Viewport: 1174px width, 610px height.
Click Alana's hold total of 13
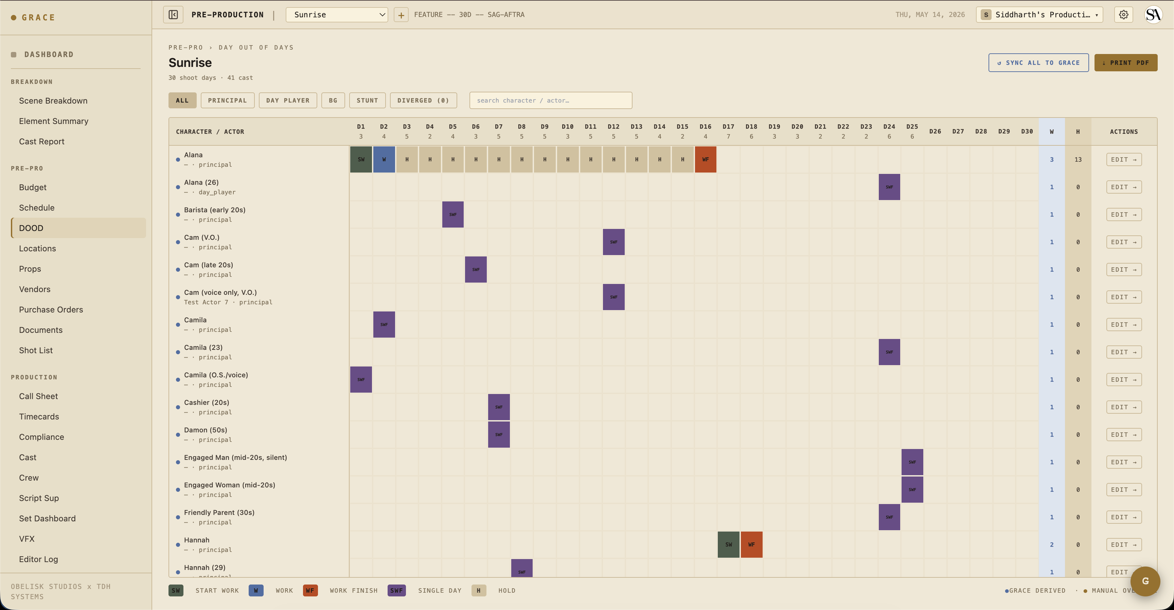[1078, 159]
